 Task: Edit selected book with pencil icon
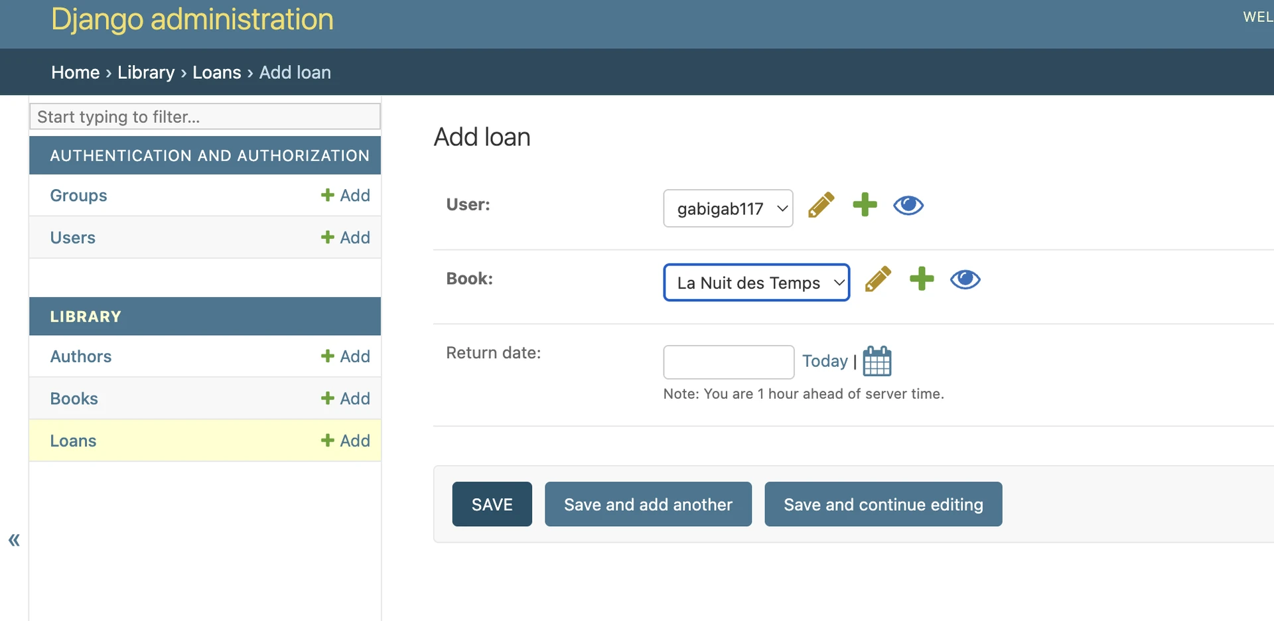[878, 279]
